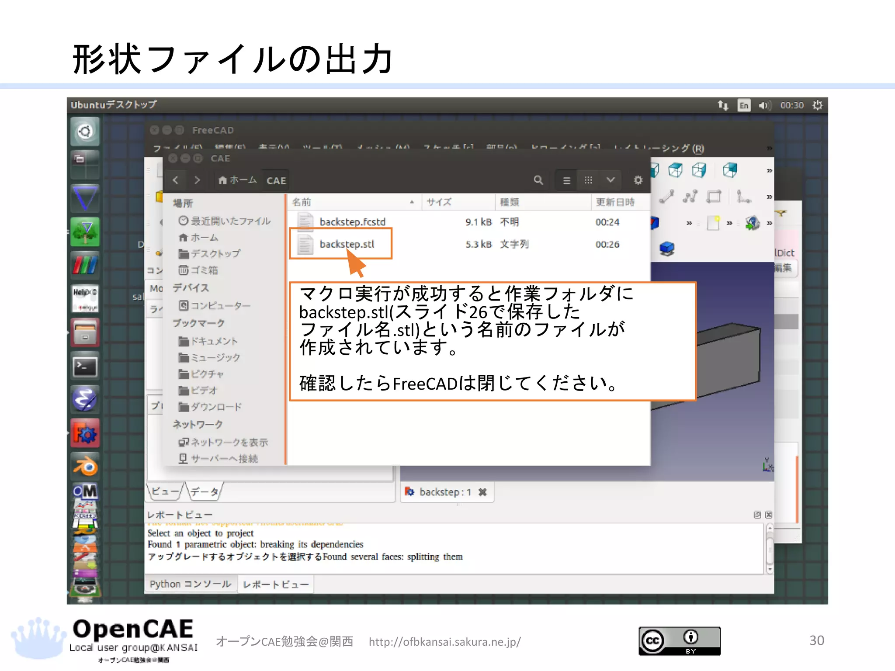The width and height of the screenshot is (895, 671).
Task: Close the backstep : 1 document tab
Action: pyautogui.click(x=482, y=492)
